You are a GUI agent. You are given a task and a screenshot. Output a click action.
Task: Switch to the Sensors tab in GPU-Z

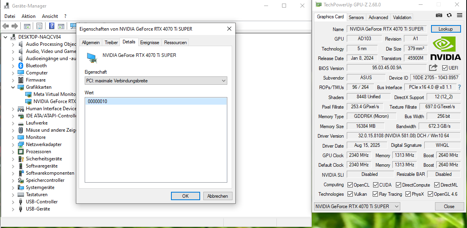356,18
